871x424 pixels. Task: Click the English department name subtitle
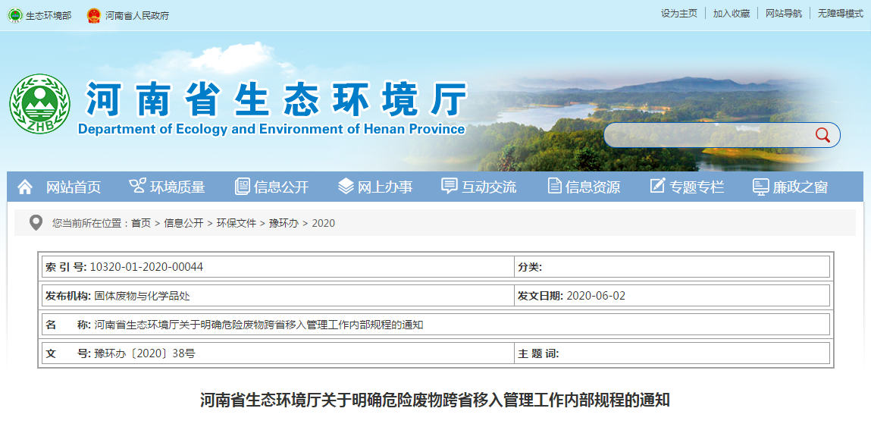tap(271, 130)
